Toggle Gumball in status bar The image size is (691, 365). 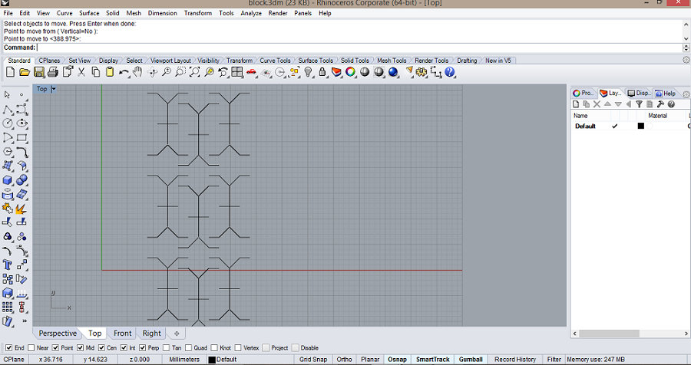(471, 360)
